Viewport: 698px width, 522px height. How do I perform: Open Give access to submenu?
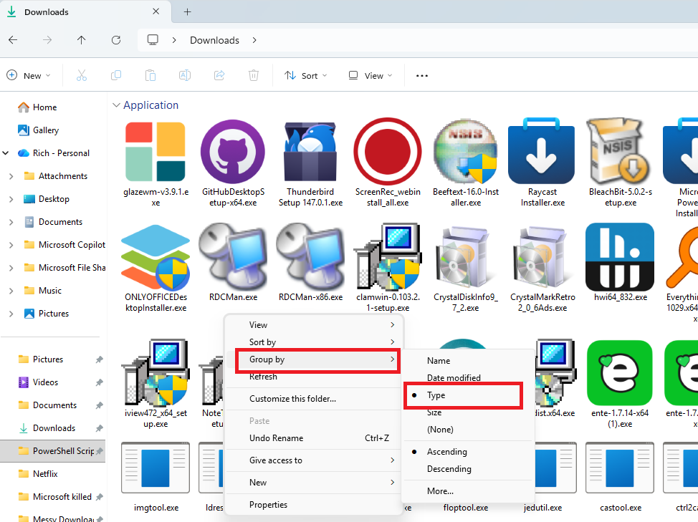[x=313, y=460]
